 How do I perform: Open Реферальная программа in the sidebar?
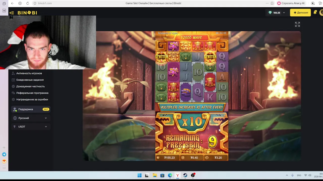pos(32,93)
